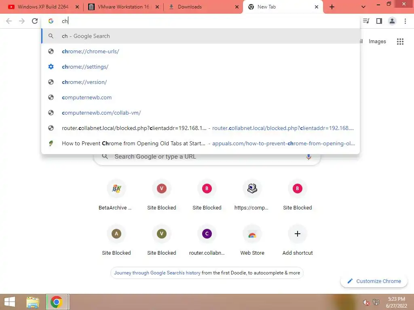Viewport: 414px width, 310px height.
Task: Open a new browser tab
Action: point(332,7)
